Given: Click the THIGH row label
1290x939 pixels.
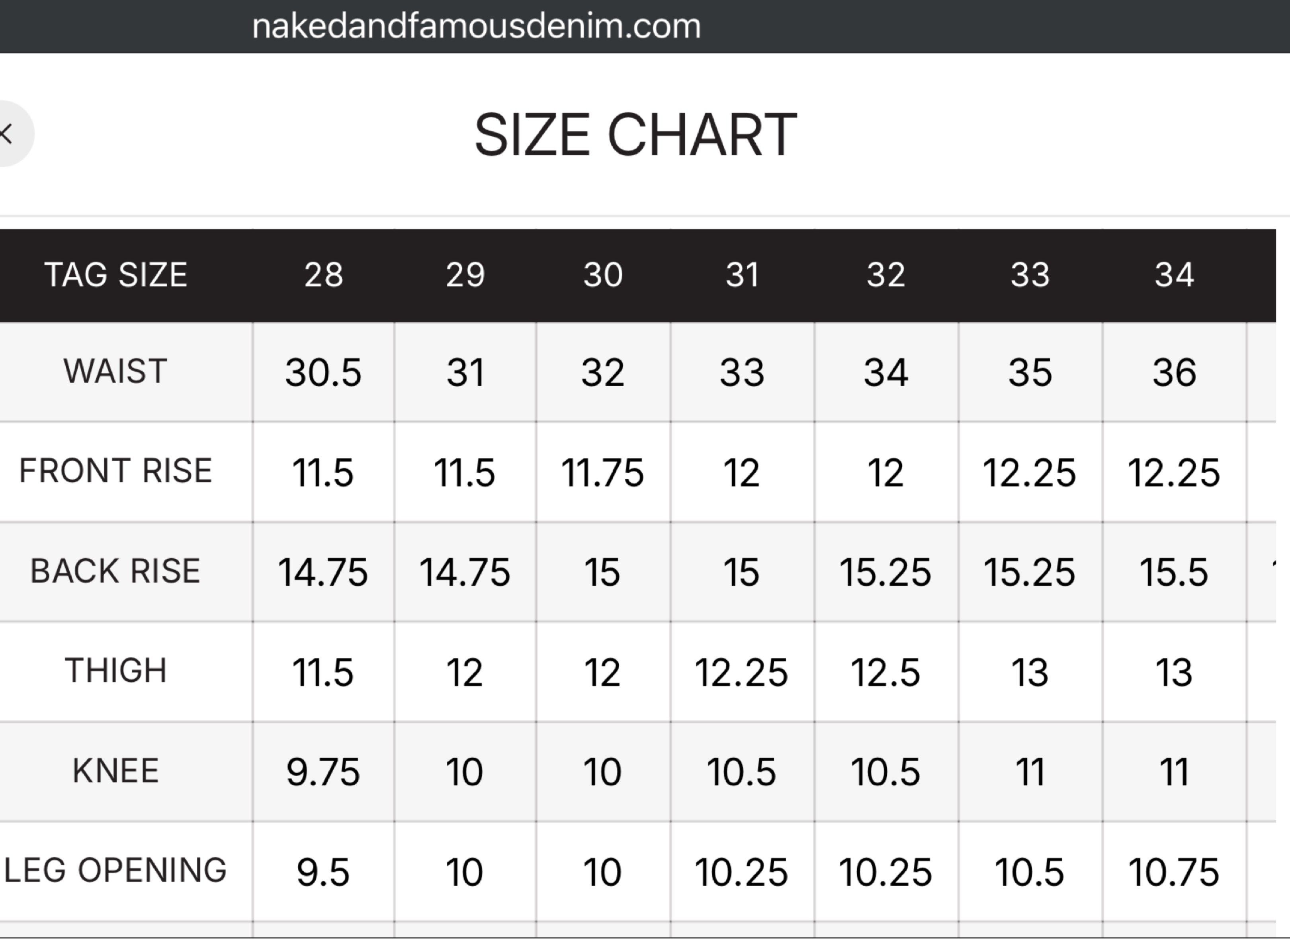Looking at the screenshot, I should 115,671.
